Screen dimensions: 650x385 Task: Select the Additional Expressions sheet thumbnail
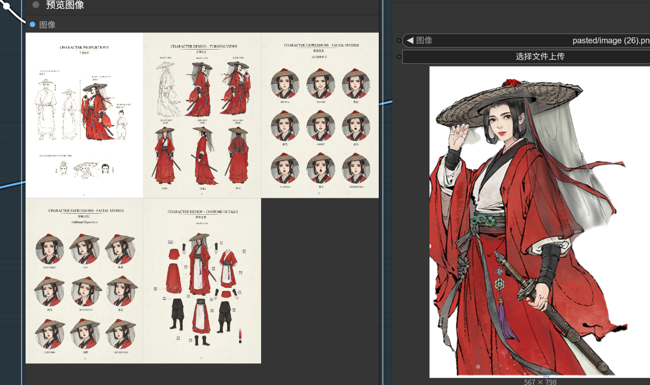pyautogui.click(x=84, y=281)
